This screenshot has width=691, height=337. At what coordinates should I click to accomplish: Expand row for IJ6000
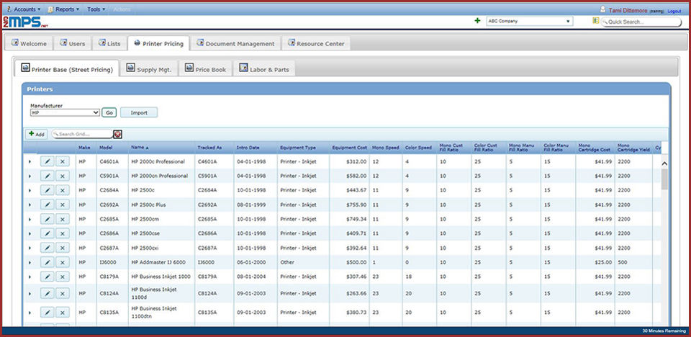tap(30, 262)
